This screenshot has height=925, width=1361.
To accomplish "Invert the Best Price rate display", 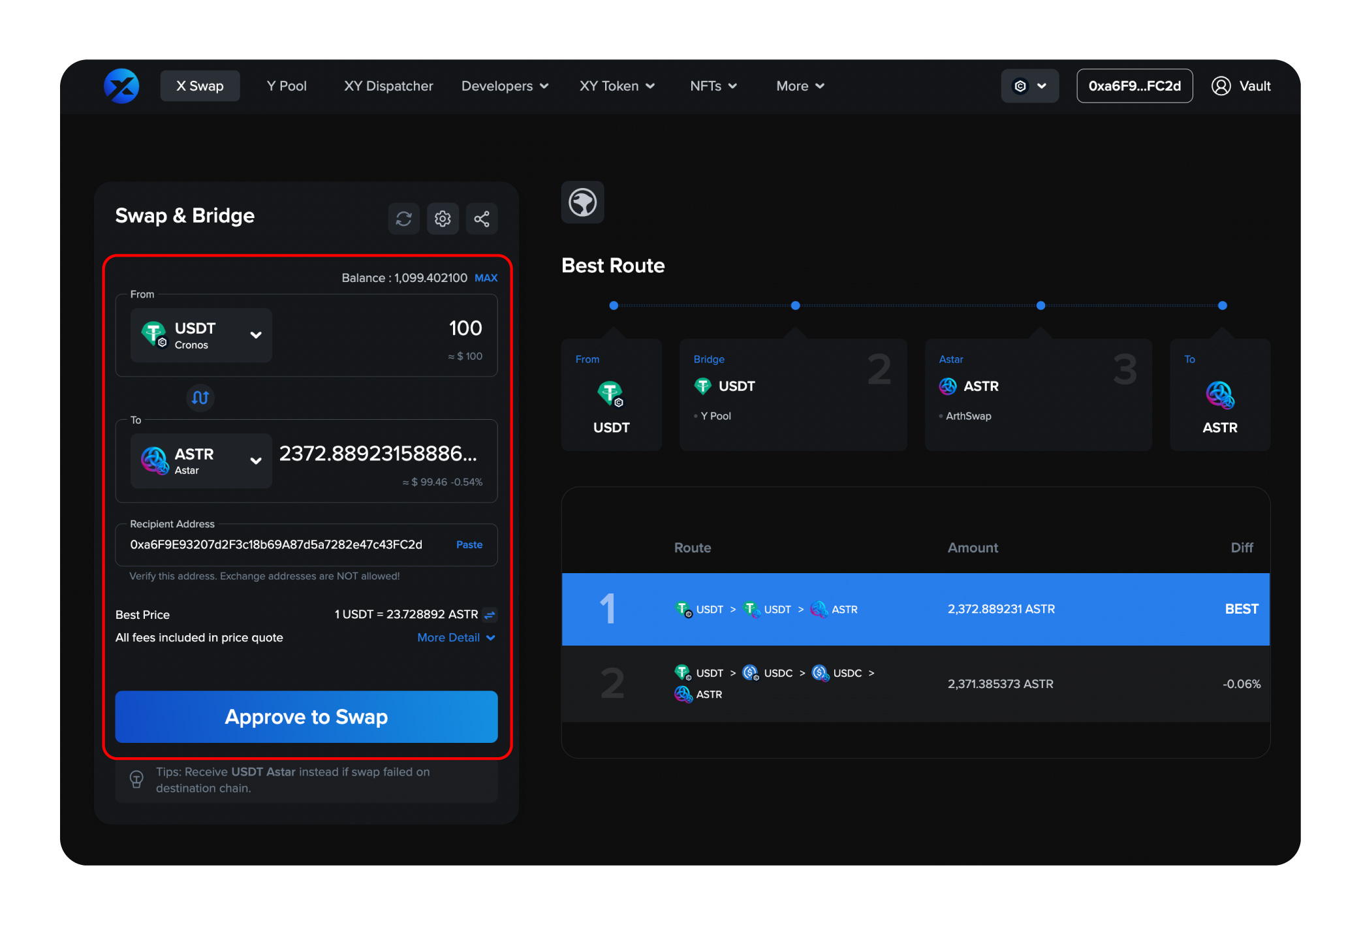I will click(490, 614).
